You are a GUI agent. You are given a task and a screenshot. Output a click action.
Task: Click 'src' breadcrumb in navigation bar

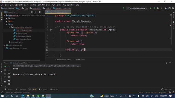pyautogui.click(x=19, y=8)
